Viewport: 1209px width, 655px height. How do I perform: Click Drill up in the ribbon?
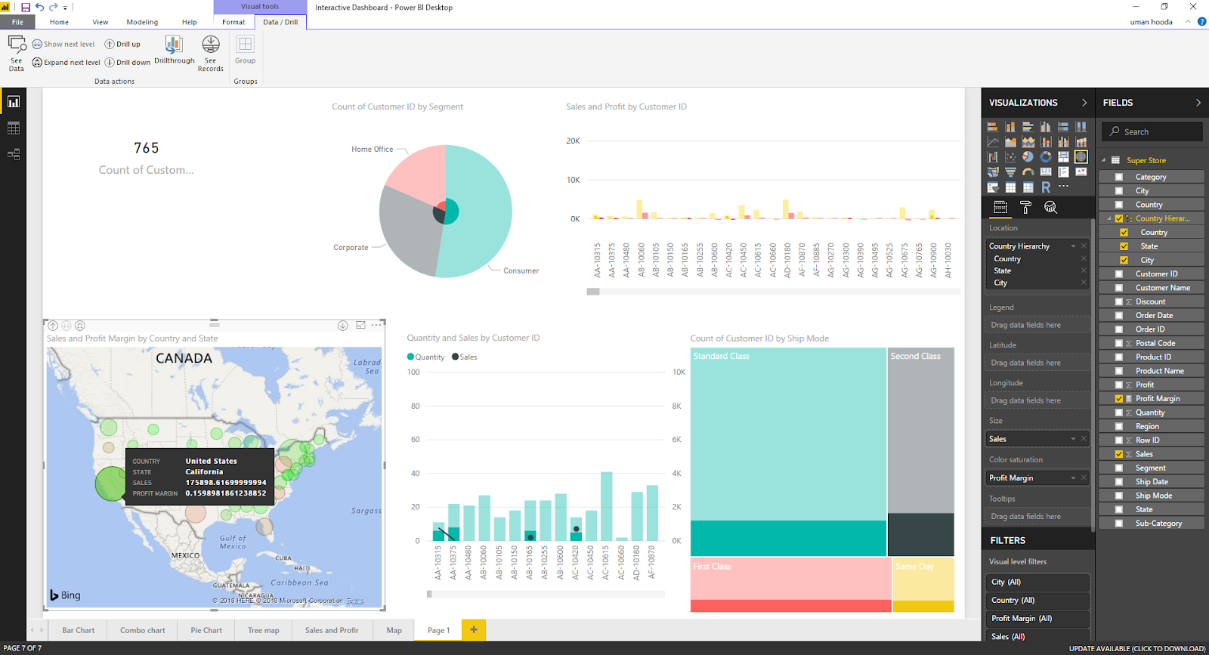tap(122, 44)
